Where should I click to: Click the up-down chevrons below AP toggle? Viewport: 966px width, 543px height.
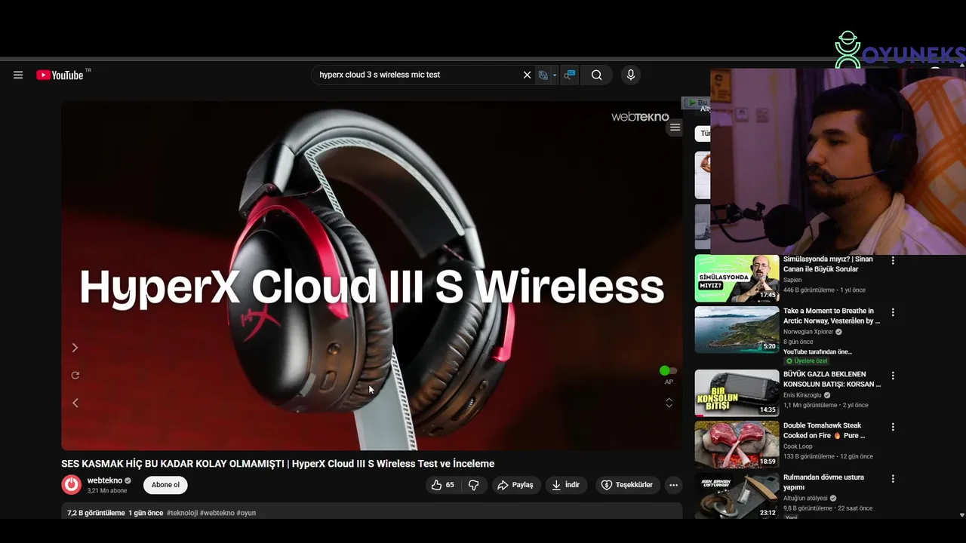click(669, 403)
